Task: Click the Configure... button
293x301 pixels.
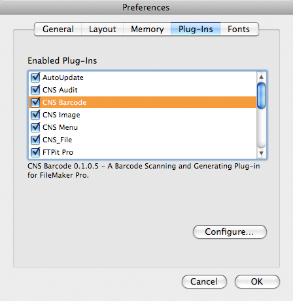Action: coord(230,231)
